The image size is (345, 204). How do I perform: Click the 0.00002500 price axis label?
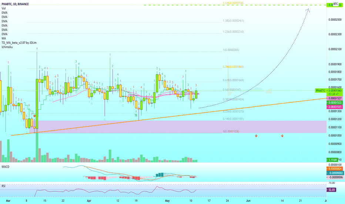coord(335,20)
